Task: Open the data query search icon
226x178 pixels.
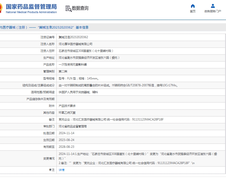Action: click(x=68, y=9)
